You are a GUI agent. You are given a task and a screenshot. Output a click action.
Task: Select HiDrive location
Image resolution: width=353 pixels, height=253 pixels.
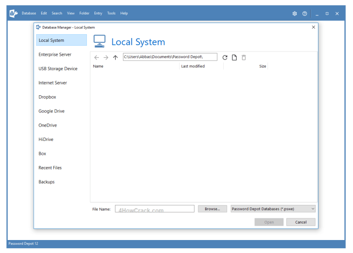tap(46, 139)
